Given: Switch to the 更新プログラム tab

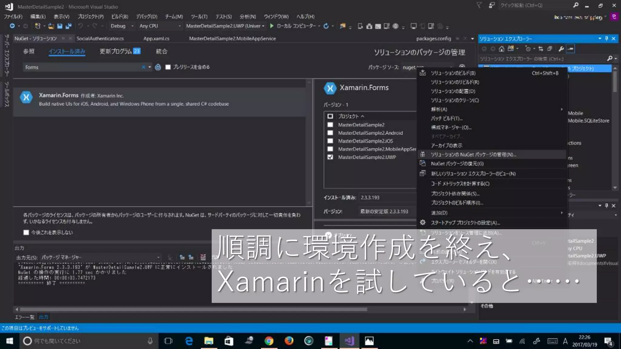Looking at the screenshot, I should tap(120, 51).
